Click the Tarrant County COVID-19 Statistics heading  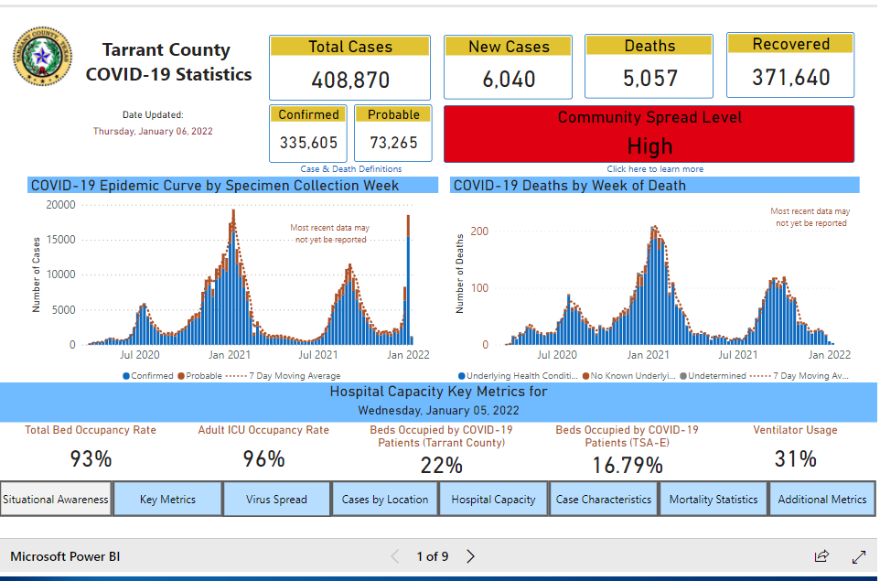pyautogui.click(x=168, y=62)
